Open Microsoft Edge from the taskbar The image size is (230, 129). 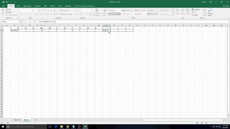pyautogui.click(x=56, y=126)
